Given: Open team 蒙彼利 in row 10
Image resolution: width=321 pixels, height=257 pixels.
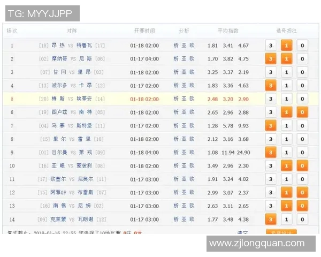Looking at the screenshot, I should (x=84, y=165).
